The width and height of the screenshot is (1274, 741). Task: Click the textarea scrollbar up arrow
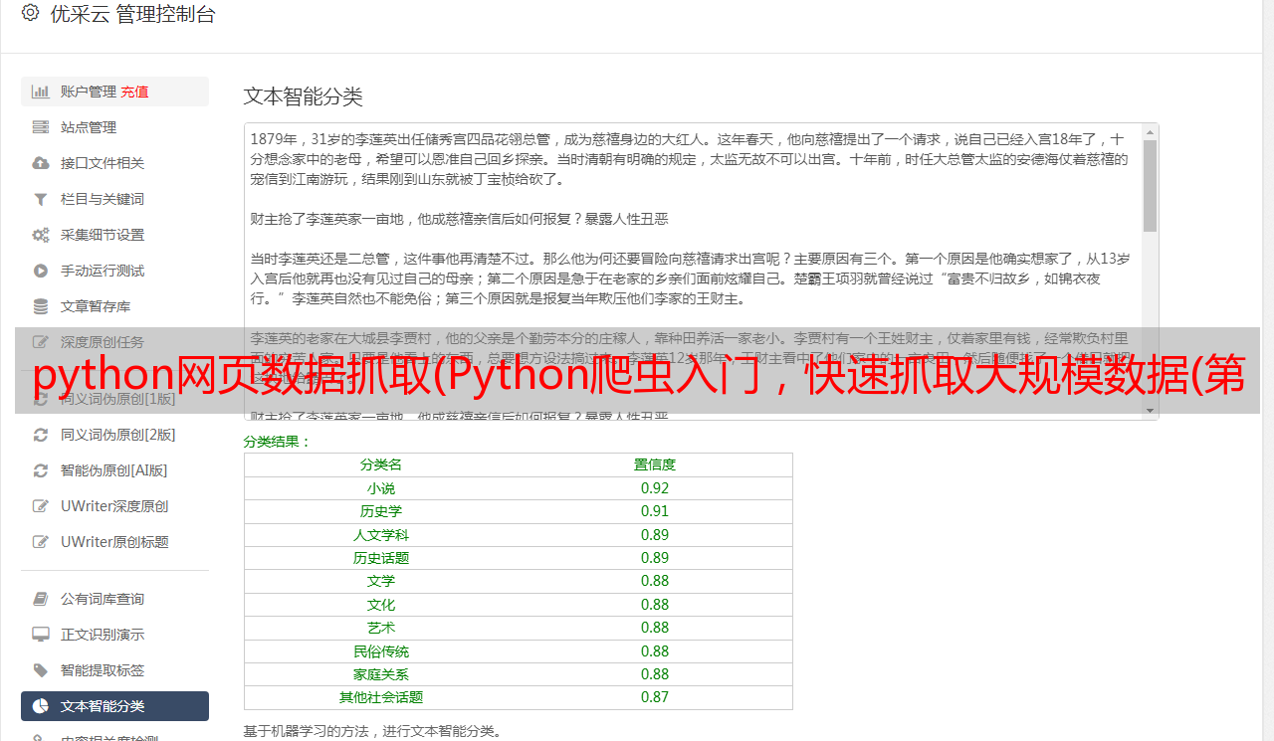coord(1150,131)
